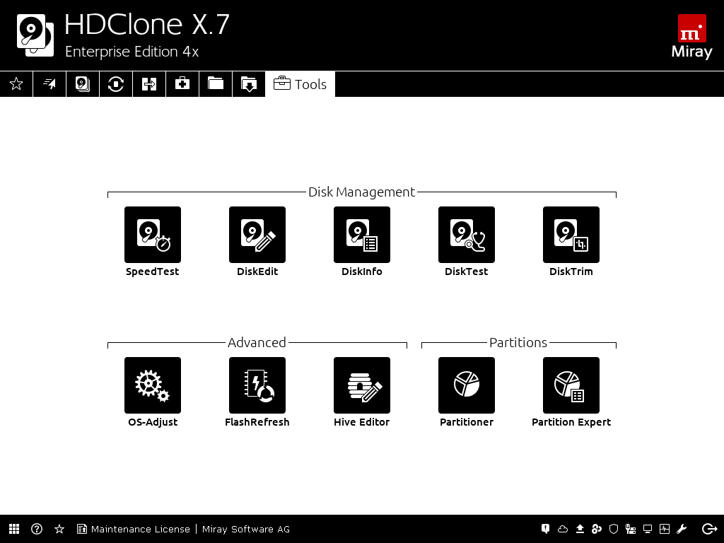Click the Tools tab
724x543 pixels.
300,84
